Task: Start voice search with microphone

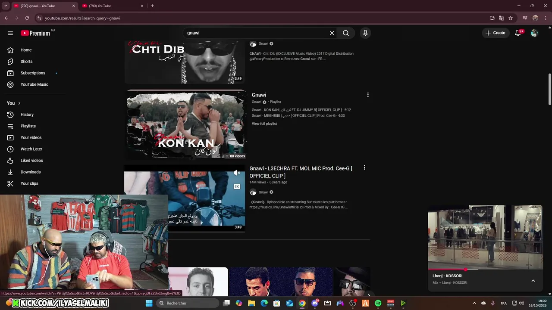Action: (365, 33)
